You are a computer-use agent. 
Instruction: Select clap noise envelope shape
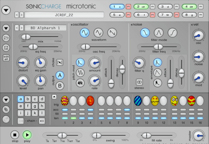(158, 83)
